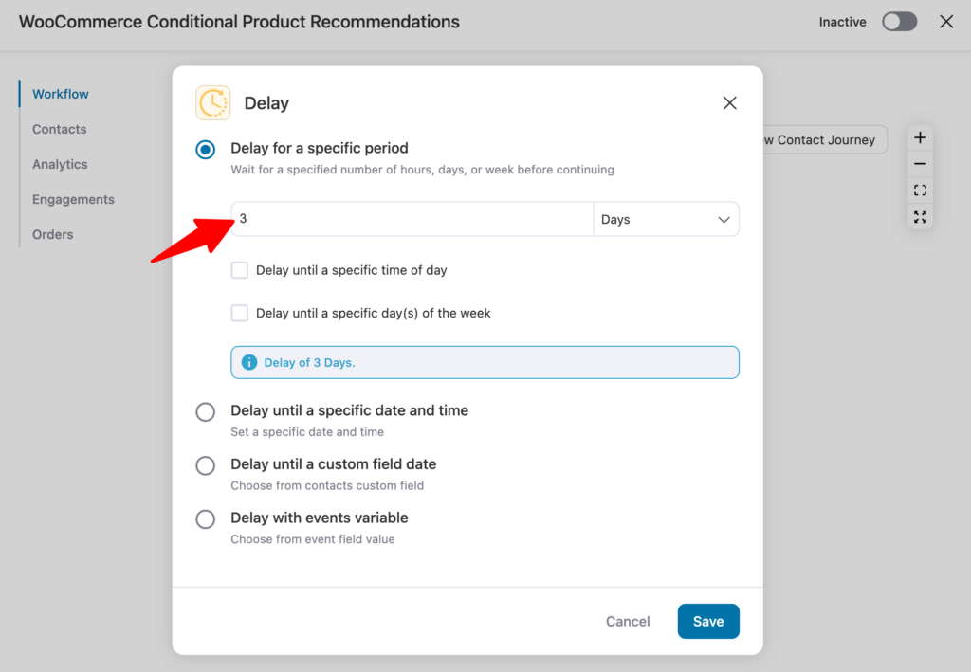Open the Analytics section

click(59, 164)
